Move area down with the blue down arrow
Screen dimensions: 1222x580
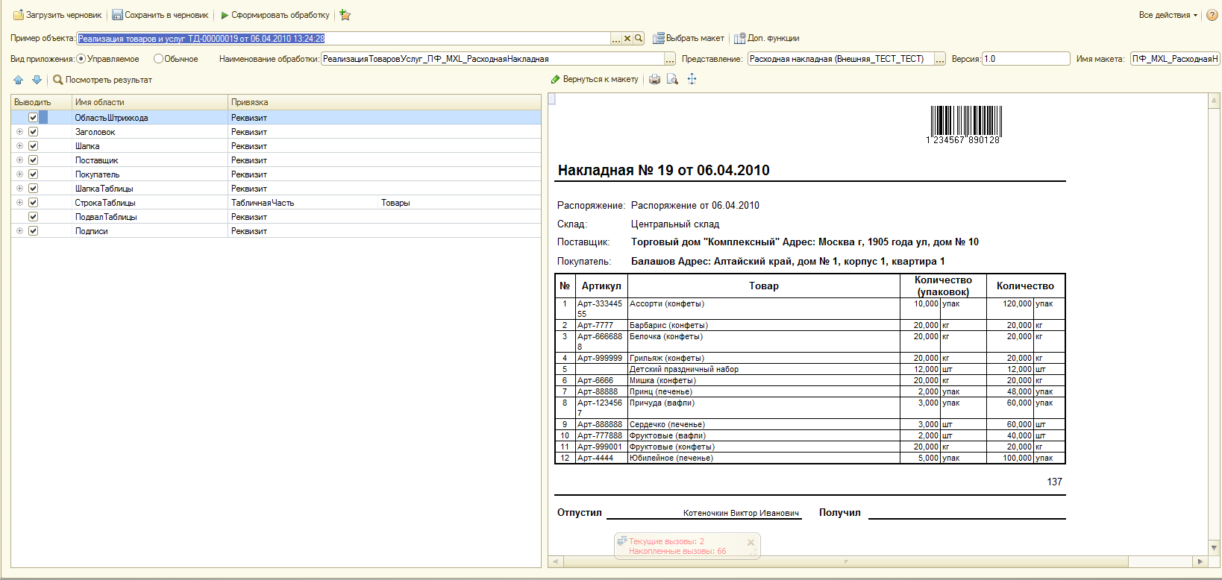tap(37, 80)
